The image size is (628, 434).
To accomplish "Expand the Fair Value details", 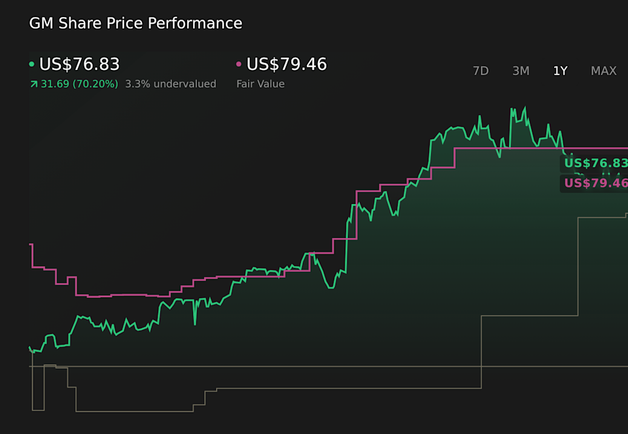I will click(x=260, y=84).
